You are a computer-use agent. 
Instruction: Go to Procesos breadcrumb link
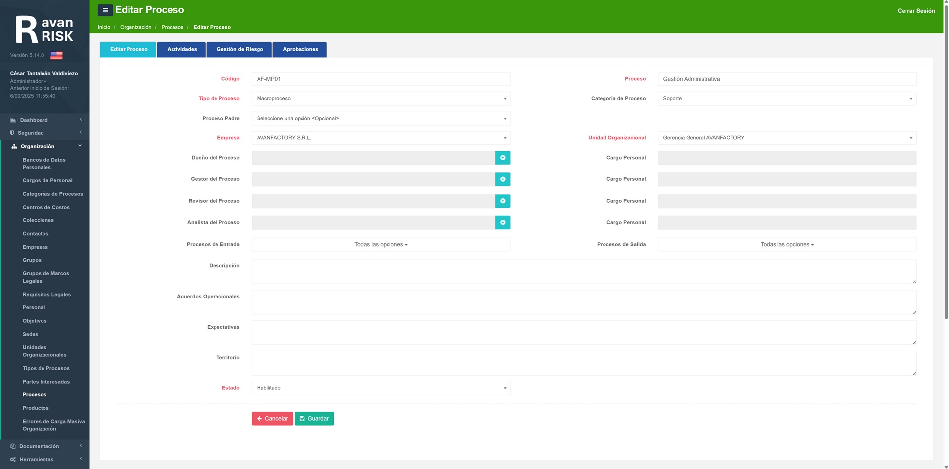point(172,27)
